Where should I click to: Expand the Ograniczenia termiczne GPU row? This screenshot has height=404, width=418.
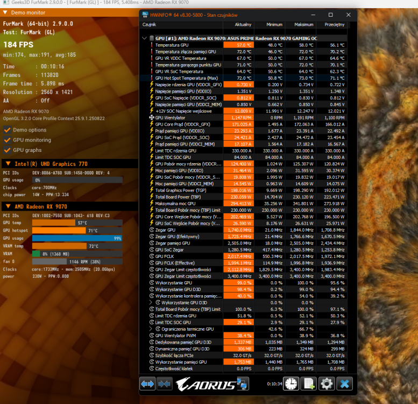pyautogui.click(x=151, y=329)
